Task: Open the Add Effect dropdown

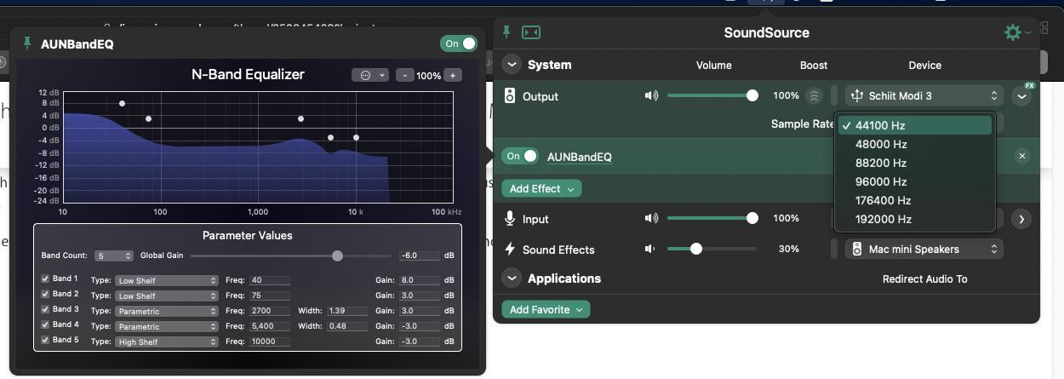Action: (x=542, y=188)
